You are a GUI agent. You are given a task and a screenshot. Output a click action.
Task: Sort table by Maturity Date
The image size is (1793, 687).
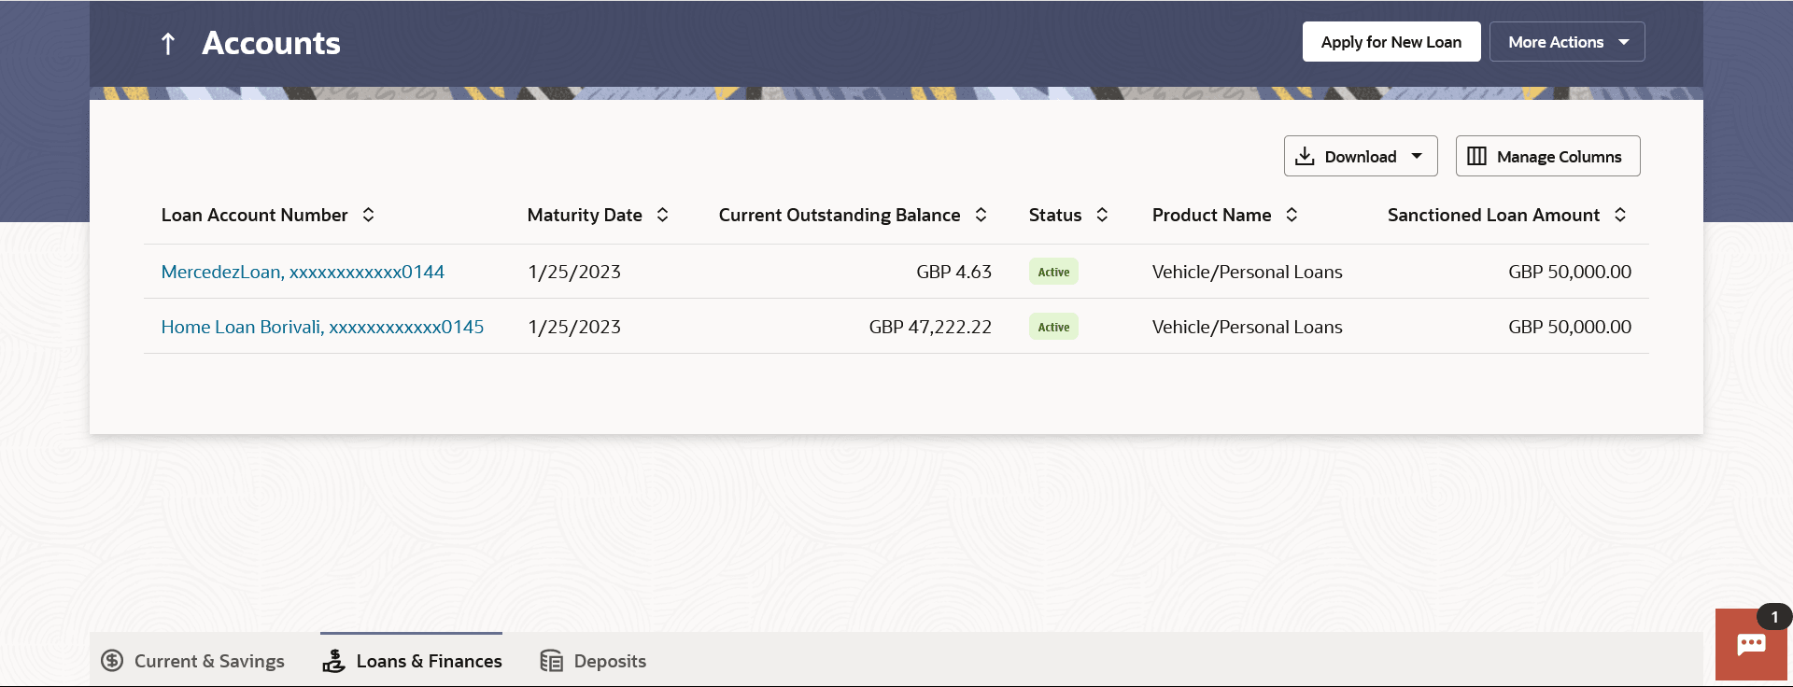(x=662, y=215)
